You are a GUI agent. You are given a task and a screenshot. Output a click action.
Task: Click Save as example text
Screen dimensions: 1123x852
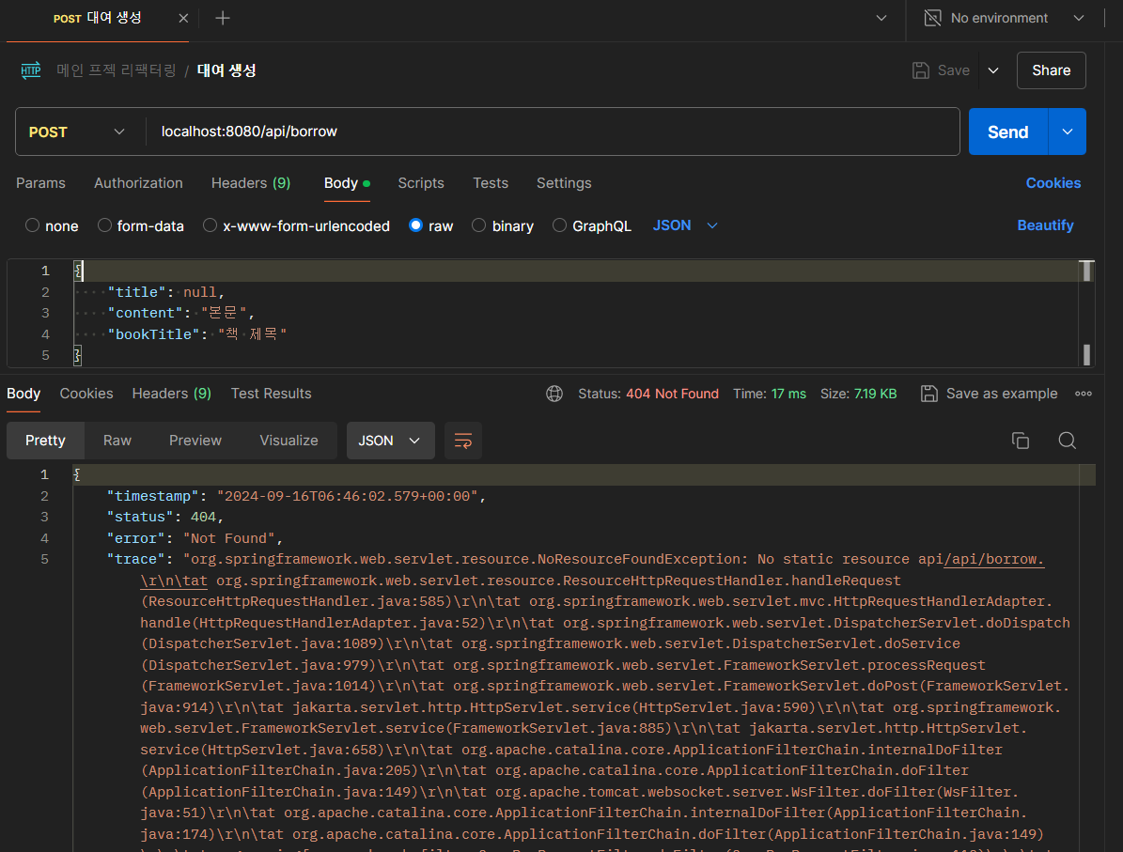(1001, 394)
